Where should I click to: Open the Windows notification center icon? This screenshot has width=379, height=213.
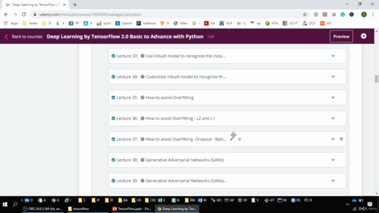(370, 204)
